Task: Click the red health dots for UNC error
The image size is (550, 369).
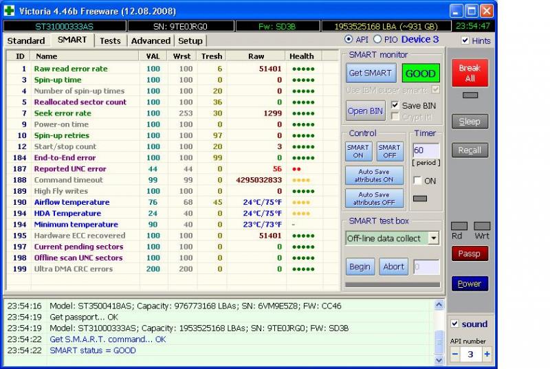Action: (296, 169)
